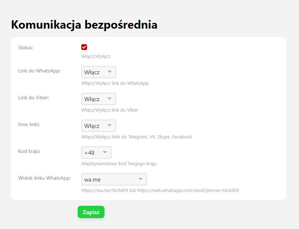Click the 'Kod kraju:' label

pyautogui.click(x=29, y=151)
